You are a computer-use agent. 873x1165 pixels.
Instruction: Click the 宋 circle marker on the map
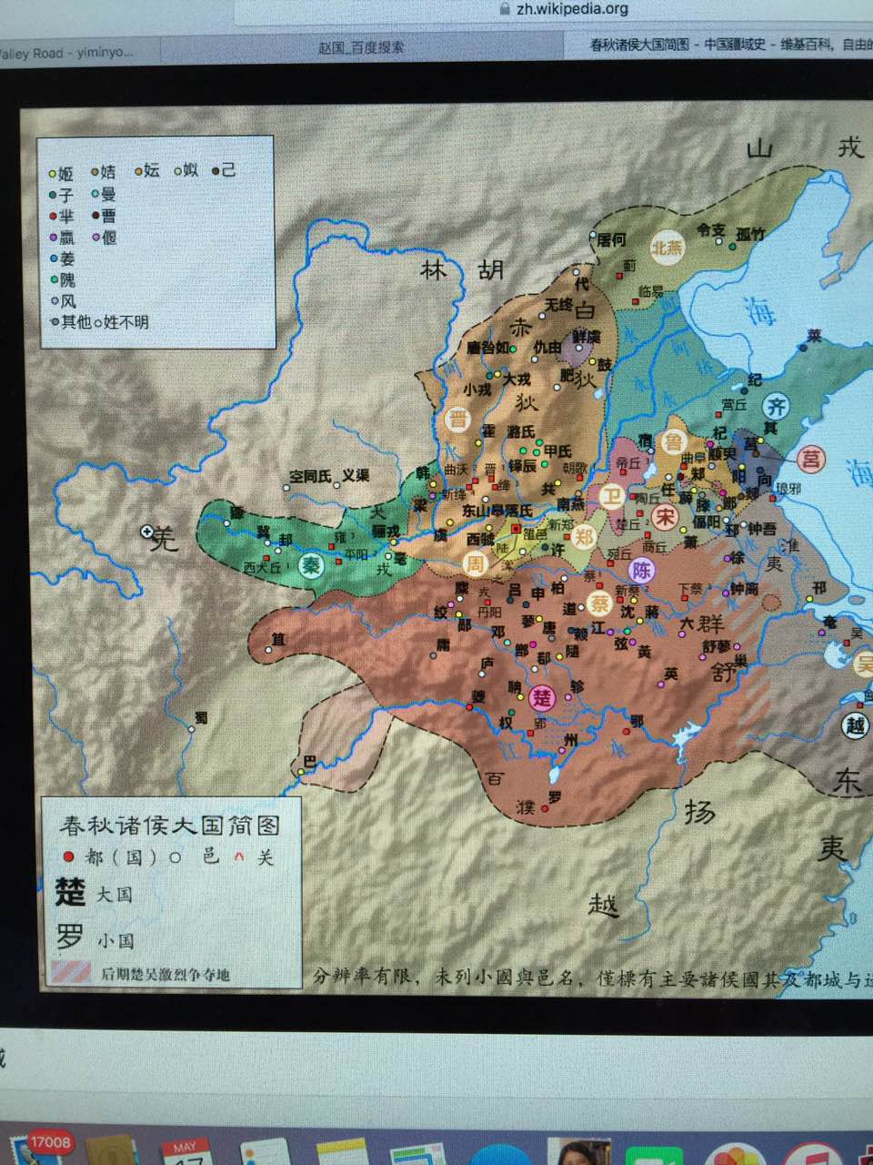point(666,517)
